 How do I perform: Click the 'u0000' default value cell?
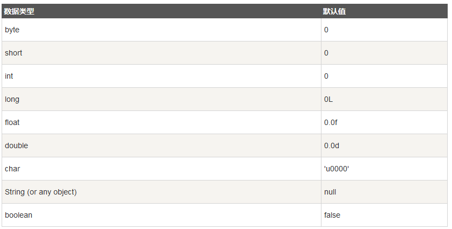coord(337,169)
